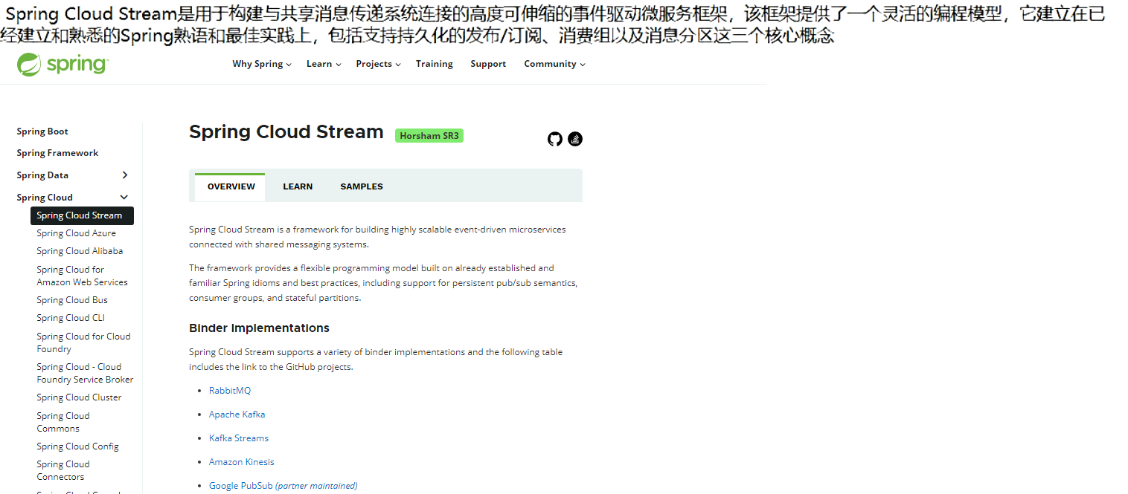
Task: Select Spring Cloud Alibaba sidebar item
Action: pos(80,251)
